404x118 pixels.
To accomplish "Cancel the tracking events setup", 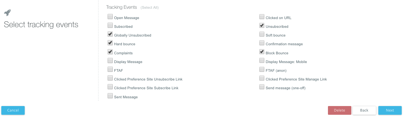I will click(x=13, y=110).
